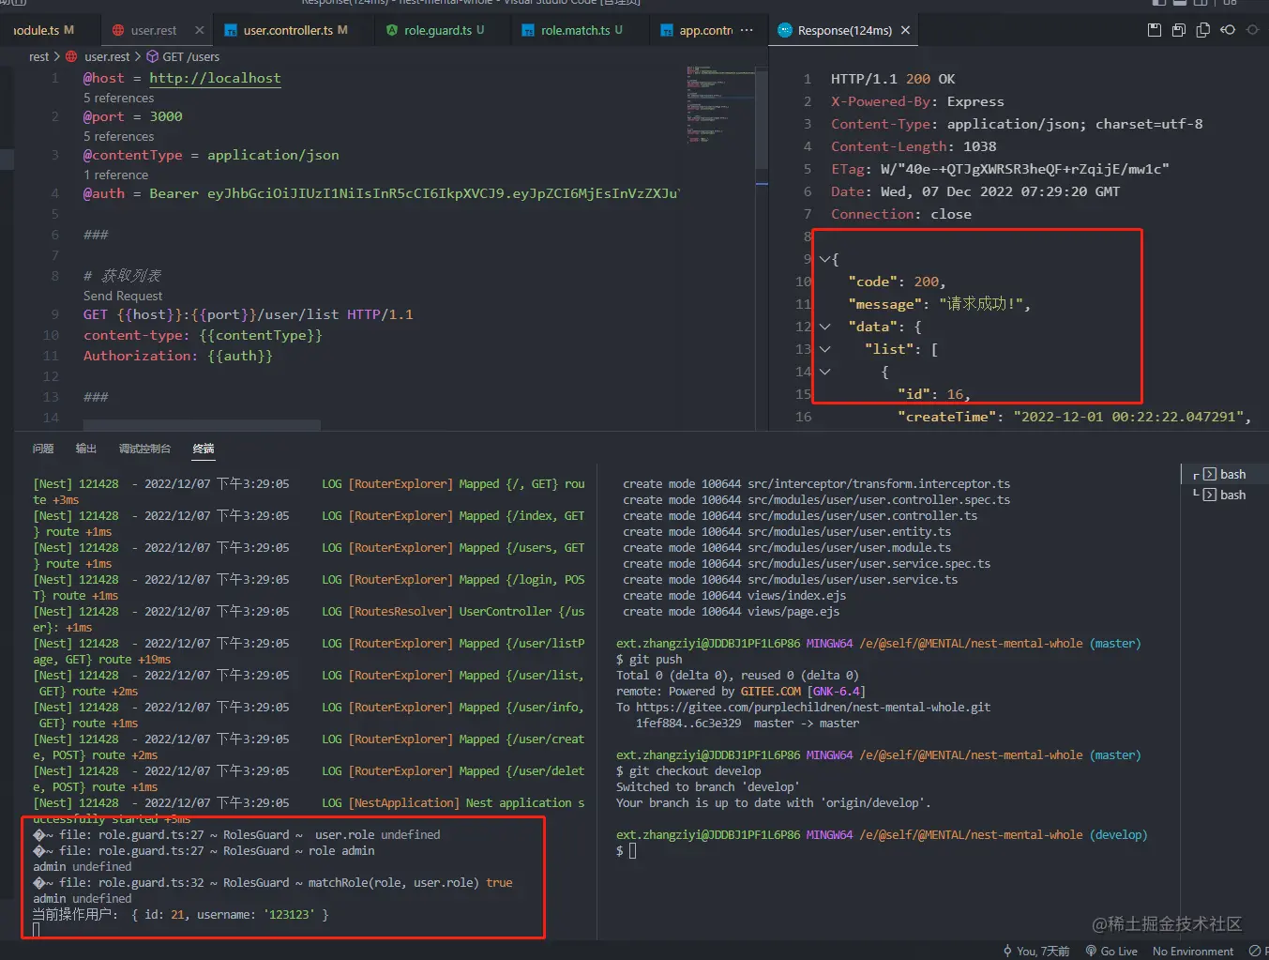Click the save response body icon
This screenshot has height=960, width=1269.
tap(1179, 30)
